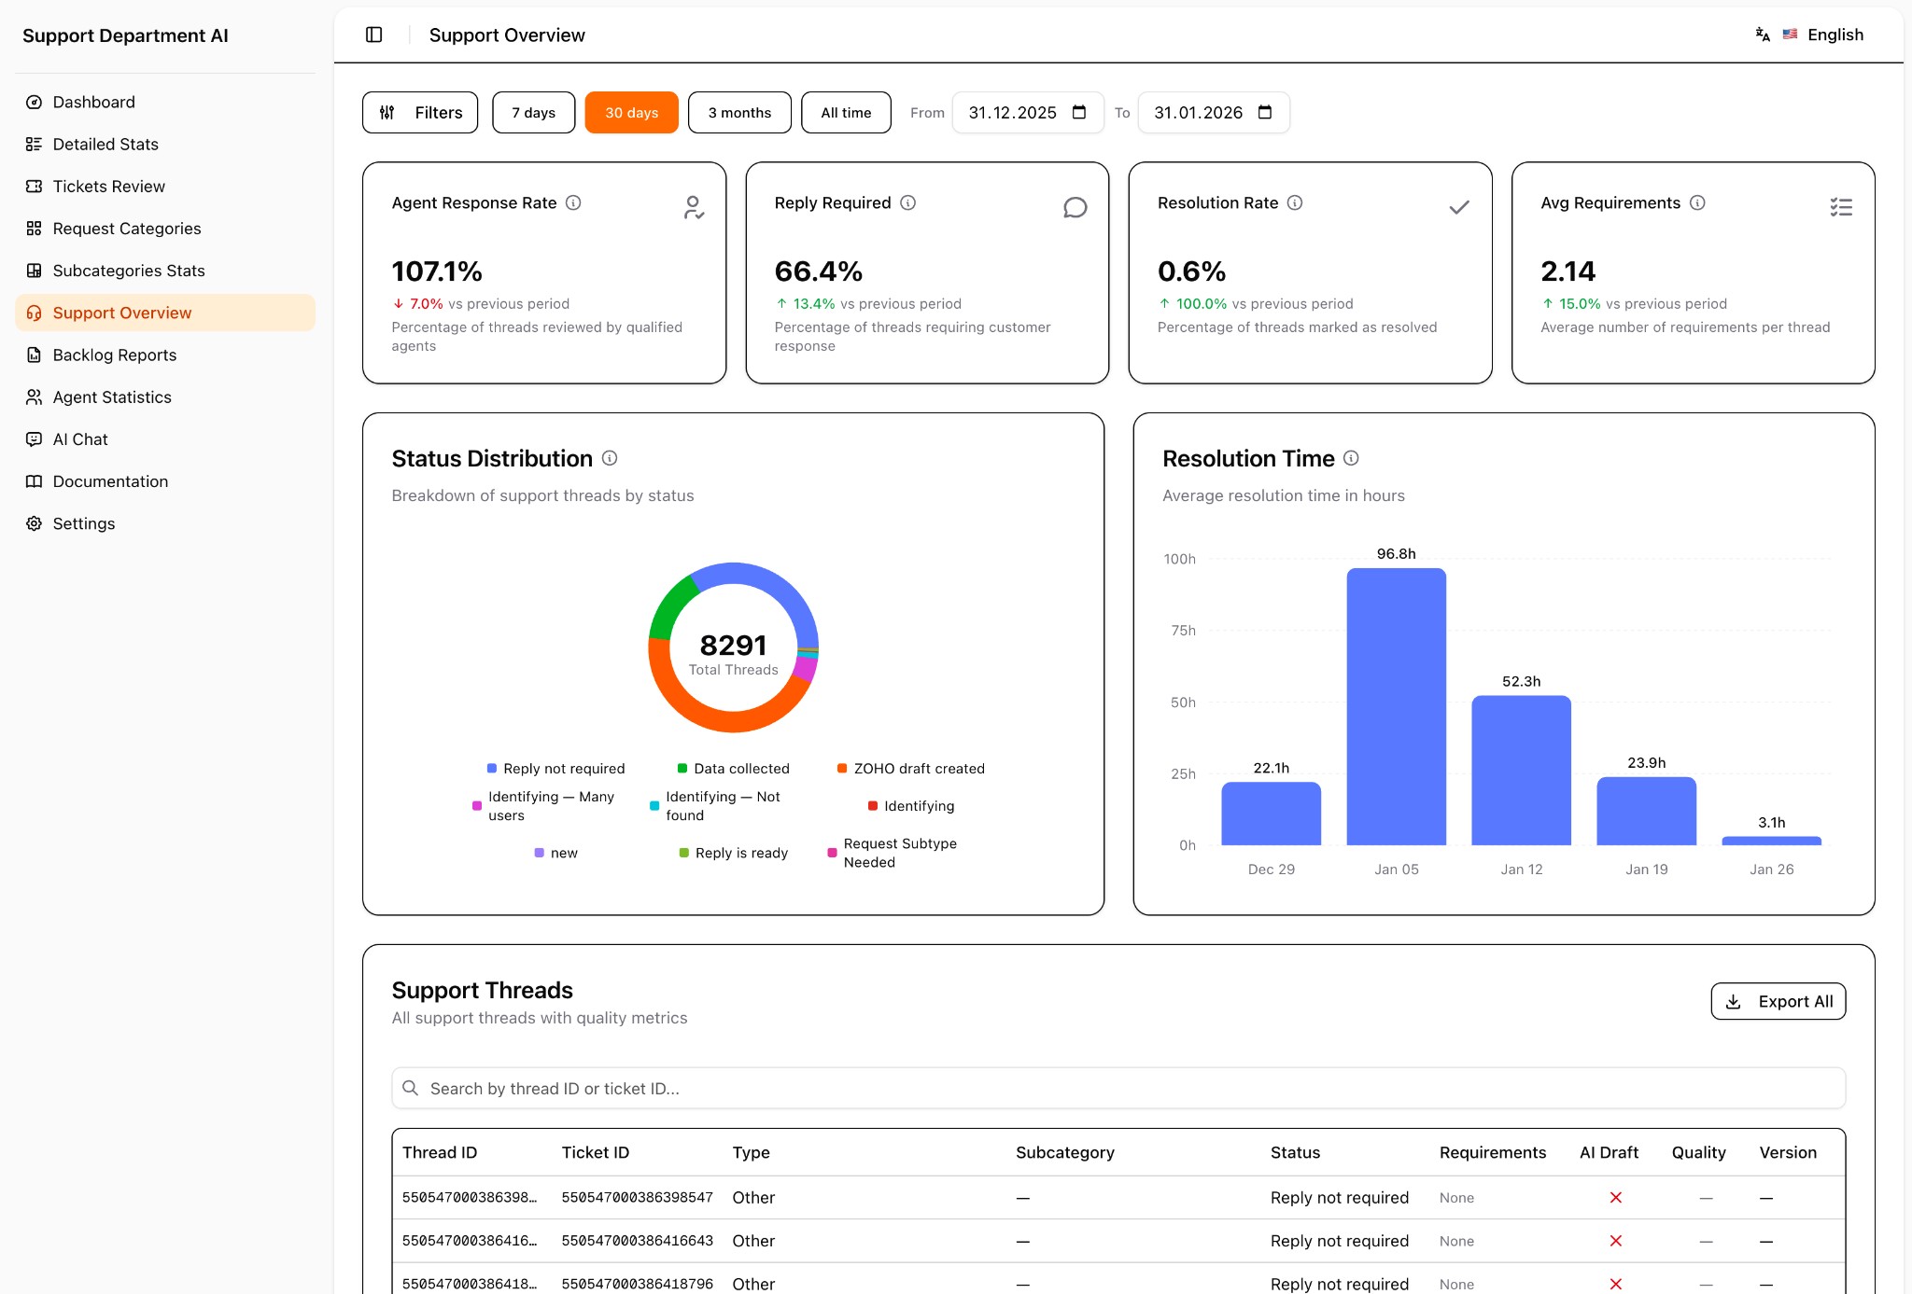Image resolution: width=1912 pixels, height=1294 pixels.
Task: Go to Subcategories Stats in sidebar
Action: coord(128,271)
